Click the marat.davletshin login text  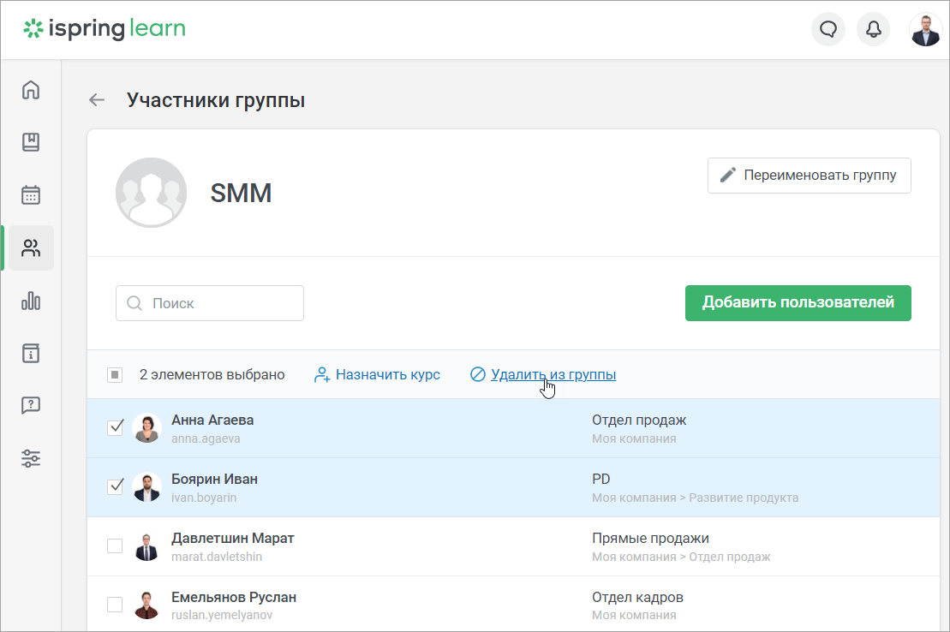216,557
